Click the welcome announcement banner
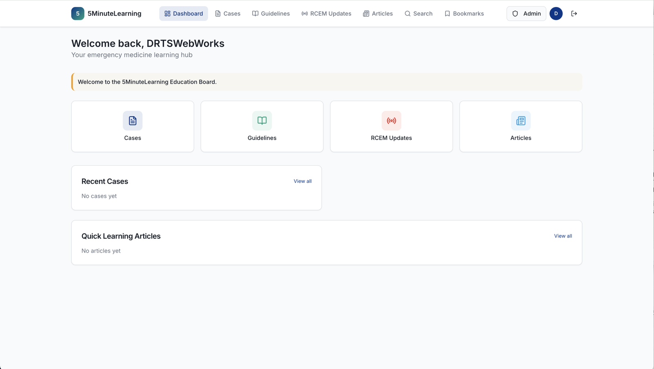Viewport: 654px width, 369px height. tap(327, 82)
